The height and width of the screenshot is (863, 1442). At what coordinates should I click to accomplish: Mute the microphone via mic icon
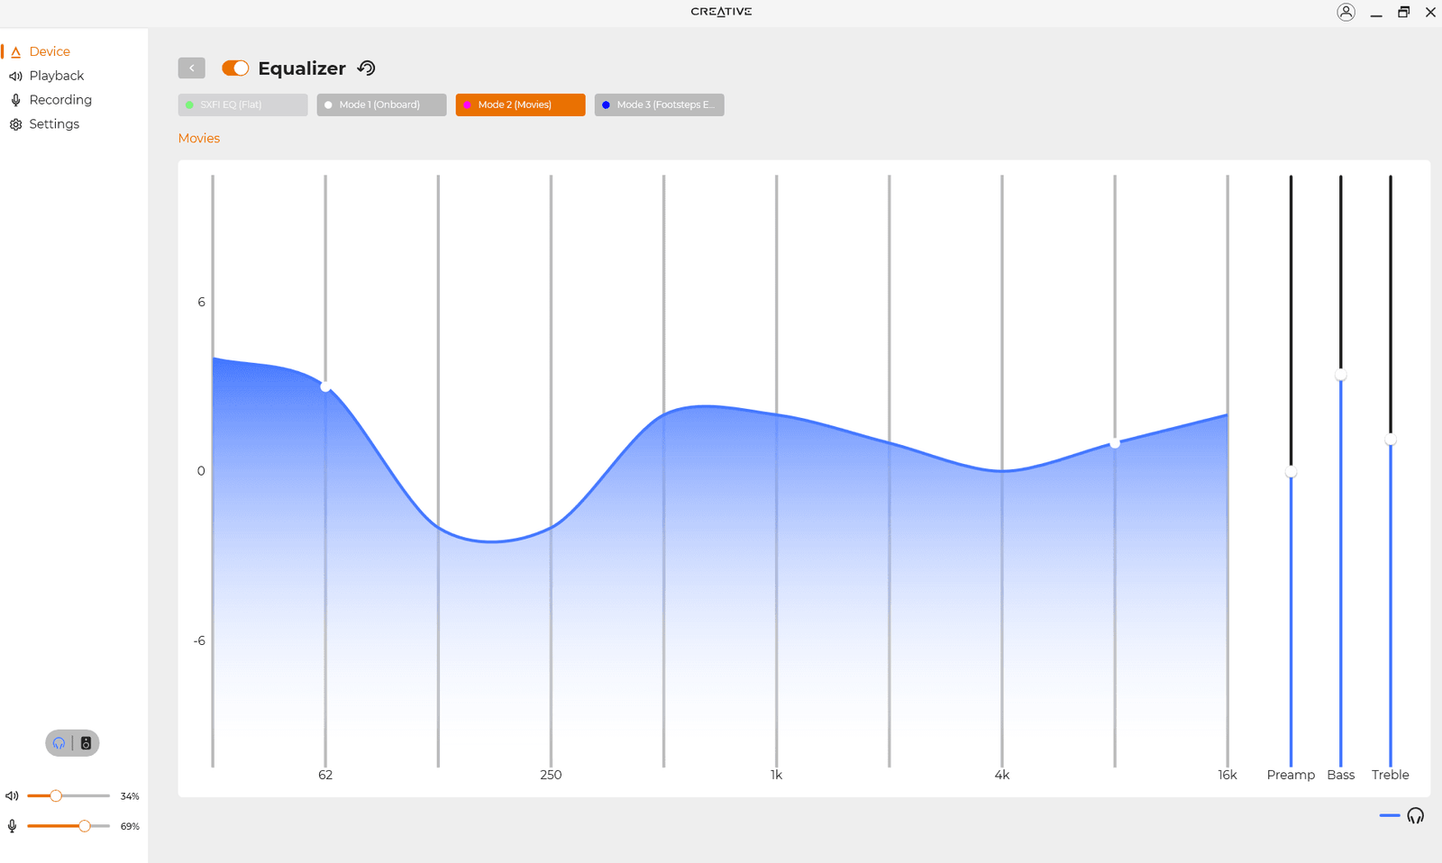pyautogui.click(x=12, y=826)
